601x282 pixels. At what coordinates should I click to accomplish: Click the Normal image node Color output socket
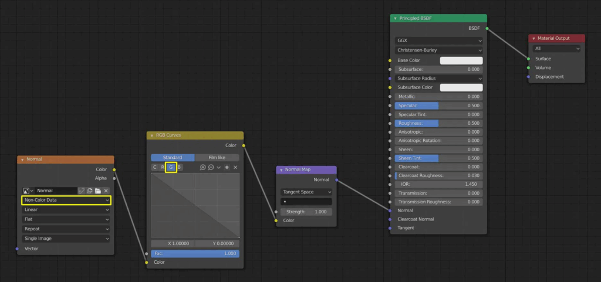tap(114, 169)
